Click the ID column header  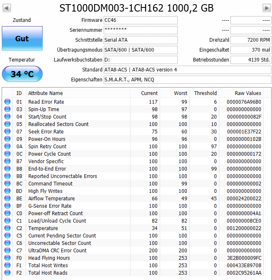click(x=19, y=93)
